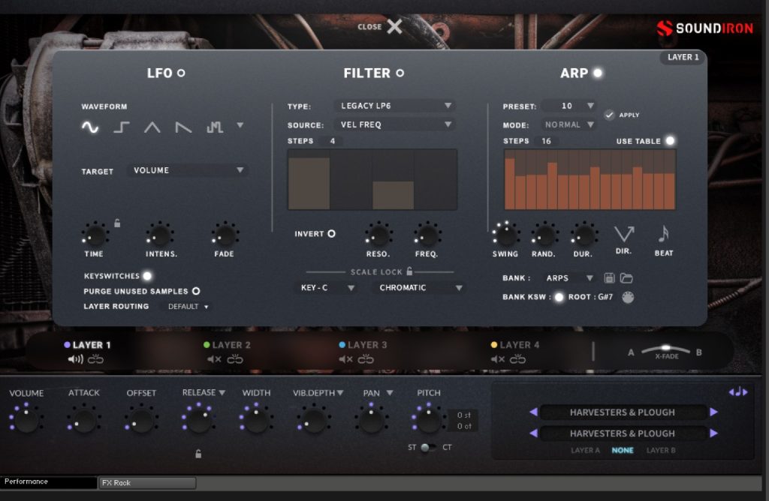Pick the sawtooth waveform icon

coord(183,127)
